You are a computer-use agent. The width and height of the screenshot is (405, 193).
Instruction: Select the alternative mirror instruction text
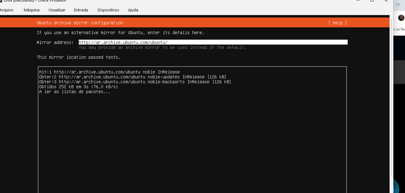tap(121, 33)
